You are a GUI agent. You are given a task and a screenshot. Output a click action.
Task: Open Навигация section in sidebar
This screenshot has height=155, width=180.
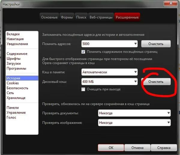(x=22, y=39)
